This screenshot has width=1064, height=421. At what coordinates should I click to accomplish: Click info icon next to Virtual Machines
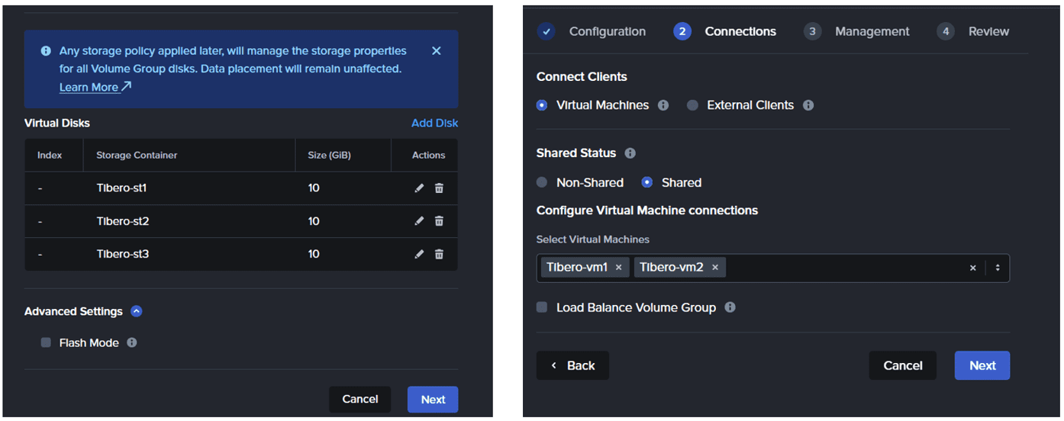[x=663, y=105]
